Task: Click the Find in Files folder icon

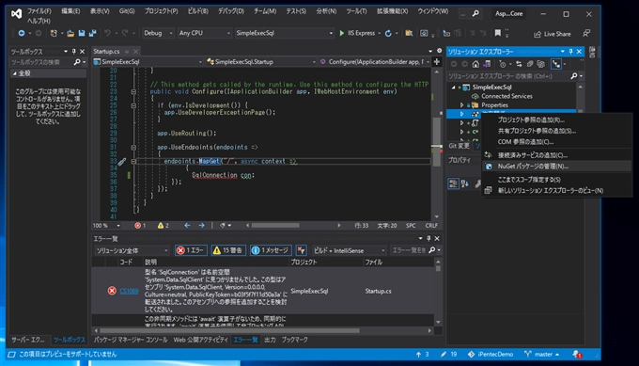Action: (x=409, y=33)
